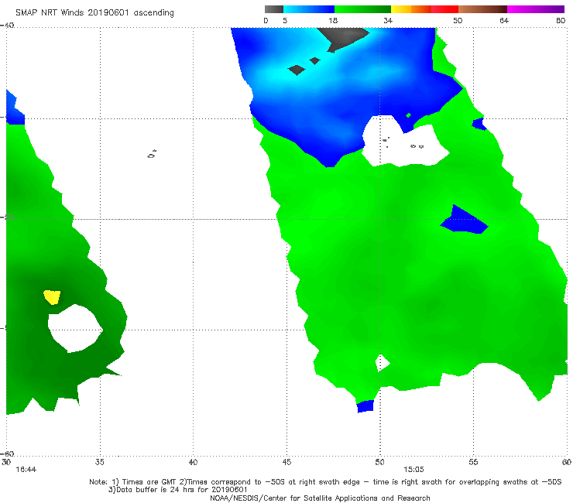Click the "SMAP NRT Winds 20190601 ascending" title

point(94,12)
